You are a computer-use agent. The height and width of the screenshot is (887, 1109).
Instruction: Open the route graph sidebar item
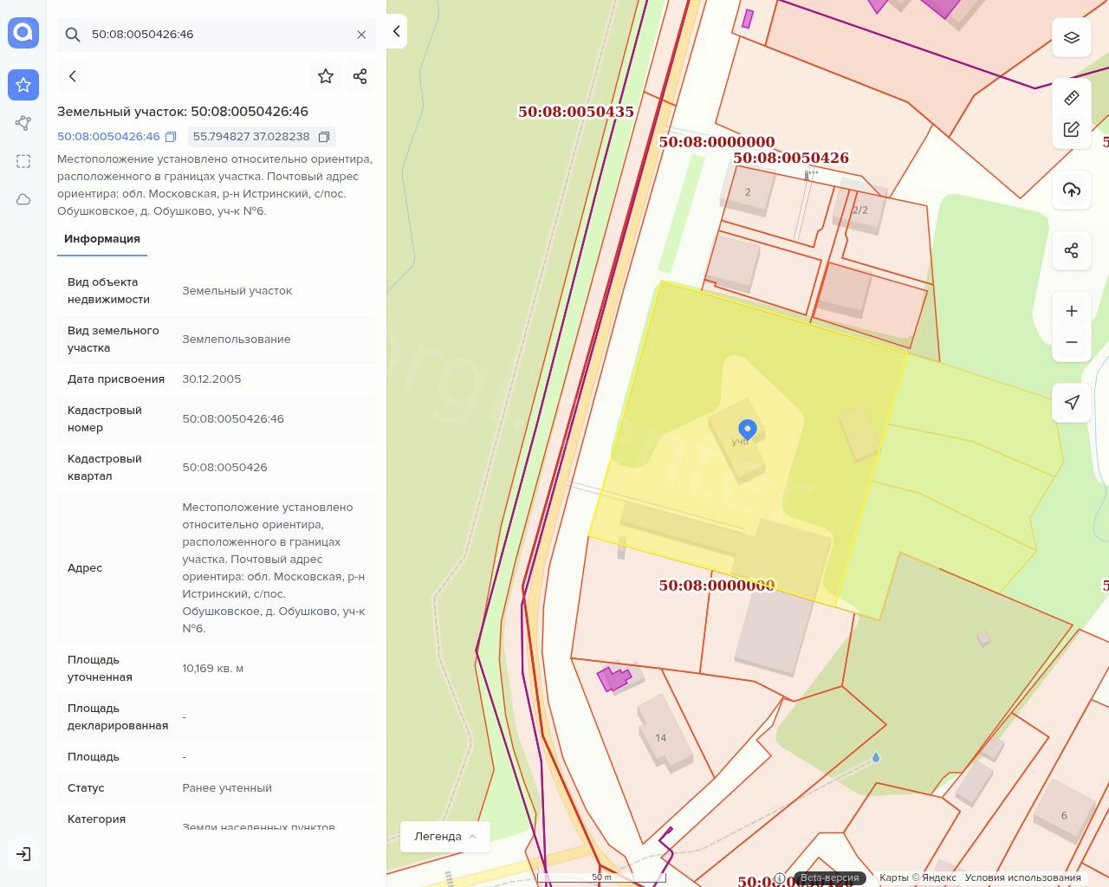click(23, 123)
